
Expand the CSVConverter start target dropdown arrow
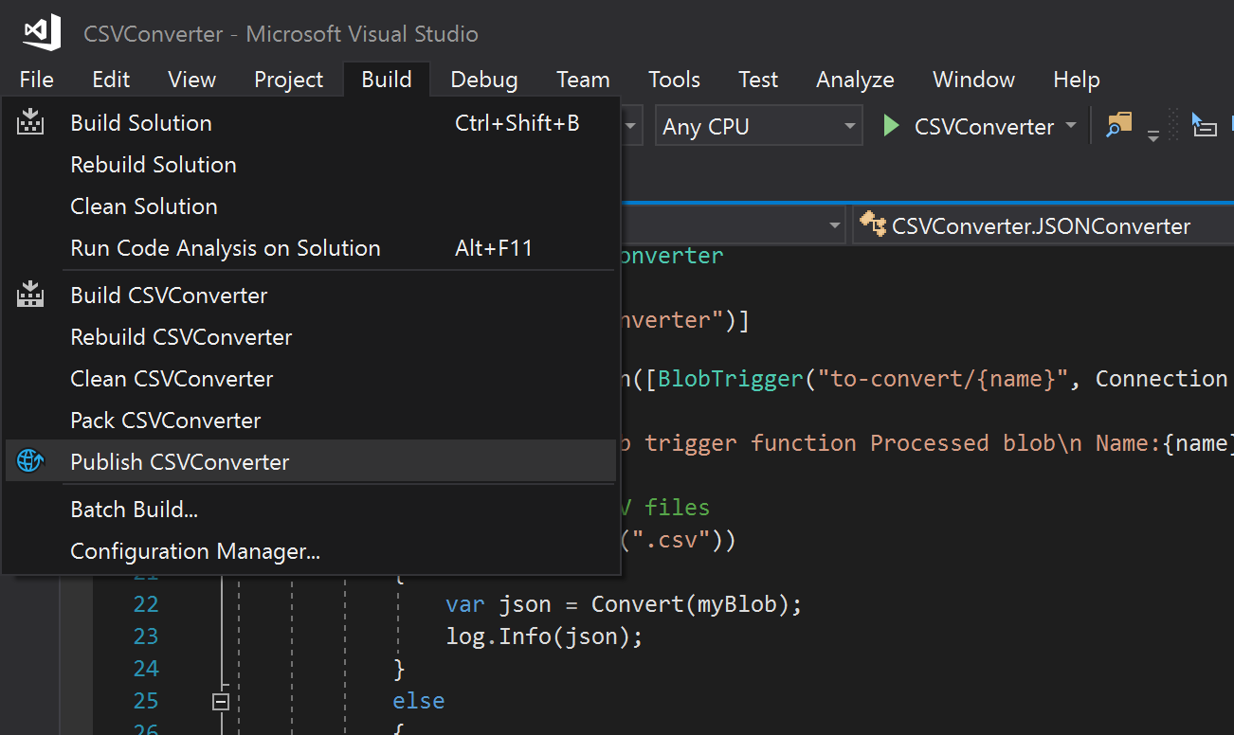[x=1071, y=125]
